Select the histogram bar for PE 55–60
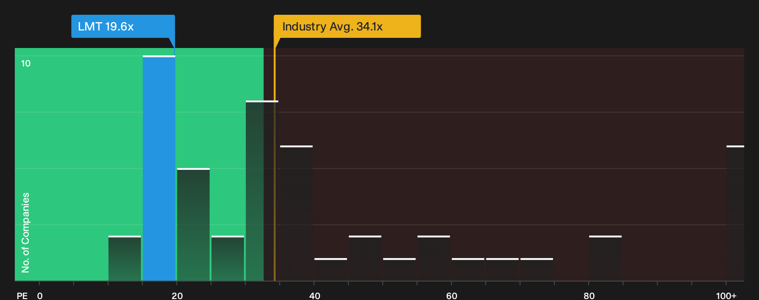This screenshot has height=300, width=759. [434, 258]
